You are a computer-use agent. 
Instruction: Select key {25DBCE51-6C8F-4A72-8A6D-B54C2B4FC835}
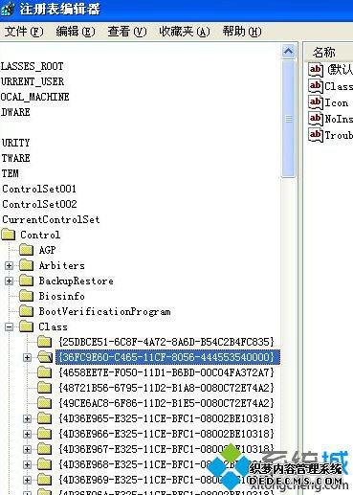(166, 342)
